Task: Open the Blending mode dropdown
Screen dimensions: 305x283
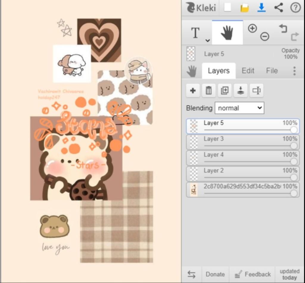Action: [239, 108]
